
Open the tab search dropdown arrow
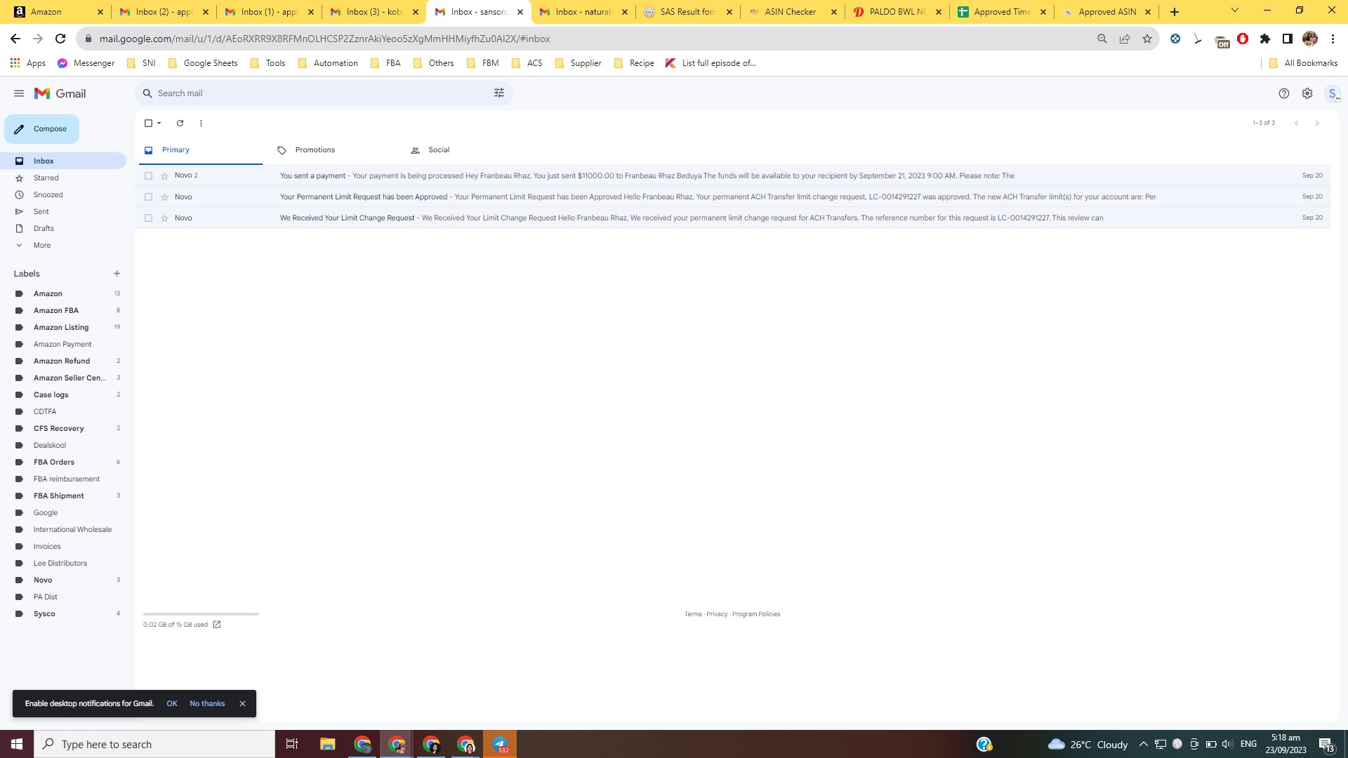tap(1235, 11)
